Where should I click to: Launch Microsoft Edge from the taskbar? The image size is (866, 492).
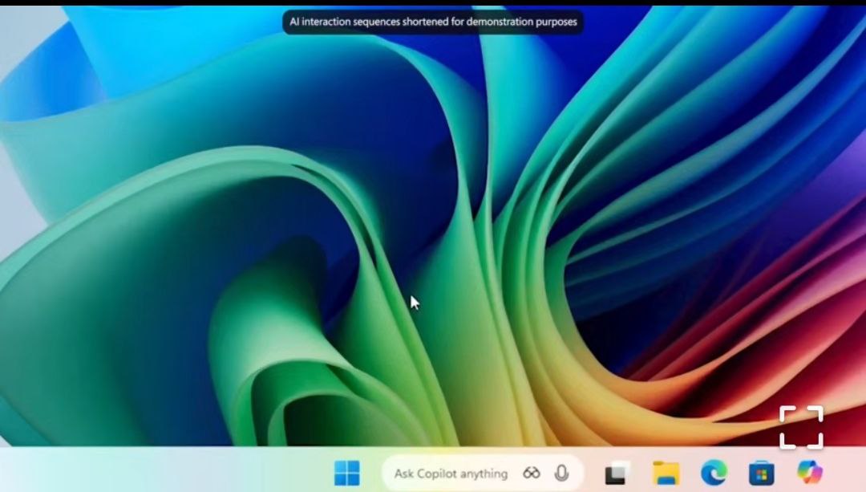[713, 474]
